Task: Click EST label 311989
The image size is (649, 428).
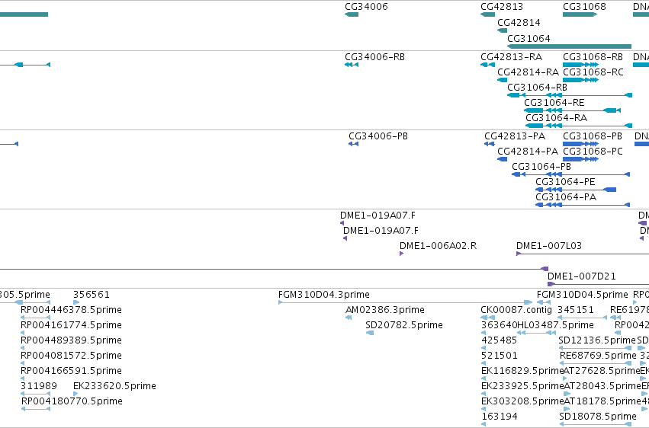Action: 39,387
